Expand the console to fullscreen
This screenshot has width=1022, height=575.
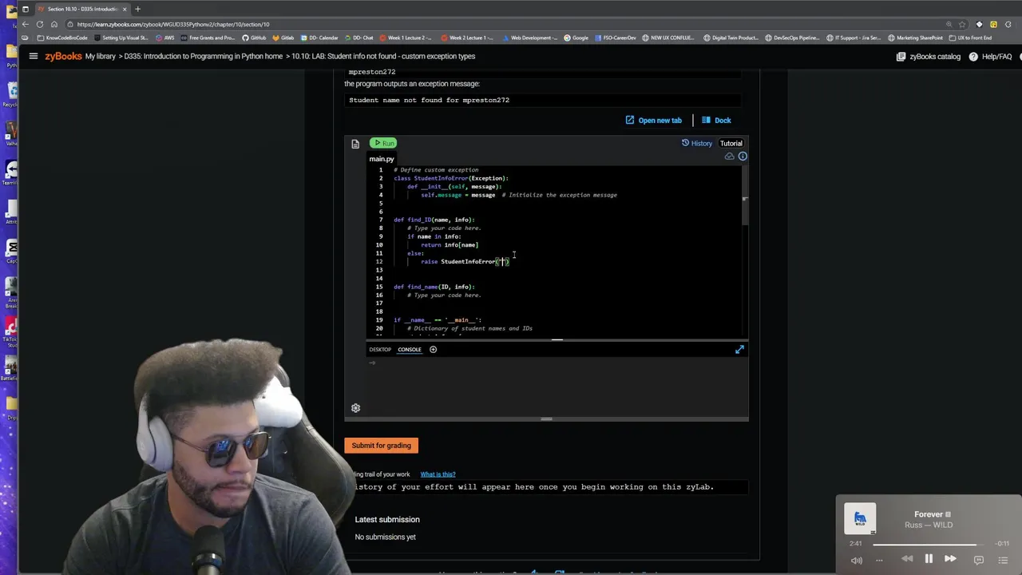739,349
